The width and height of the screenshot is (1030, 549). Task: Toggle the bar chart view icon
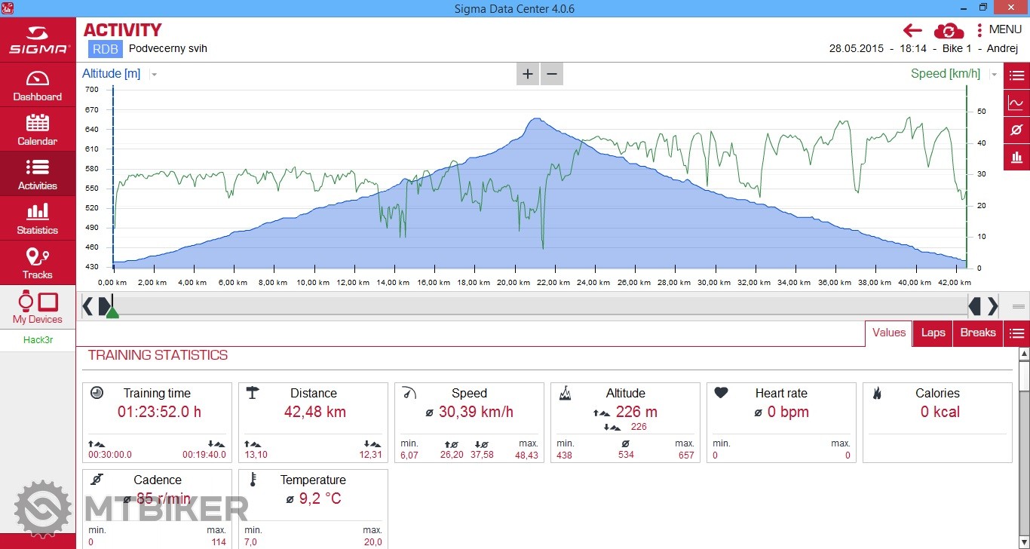(1016, 157)
